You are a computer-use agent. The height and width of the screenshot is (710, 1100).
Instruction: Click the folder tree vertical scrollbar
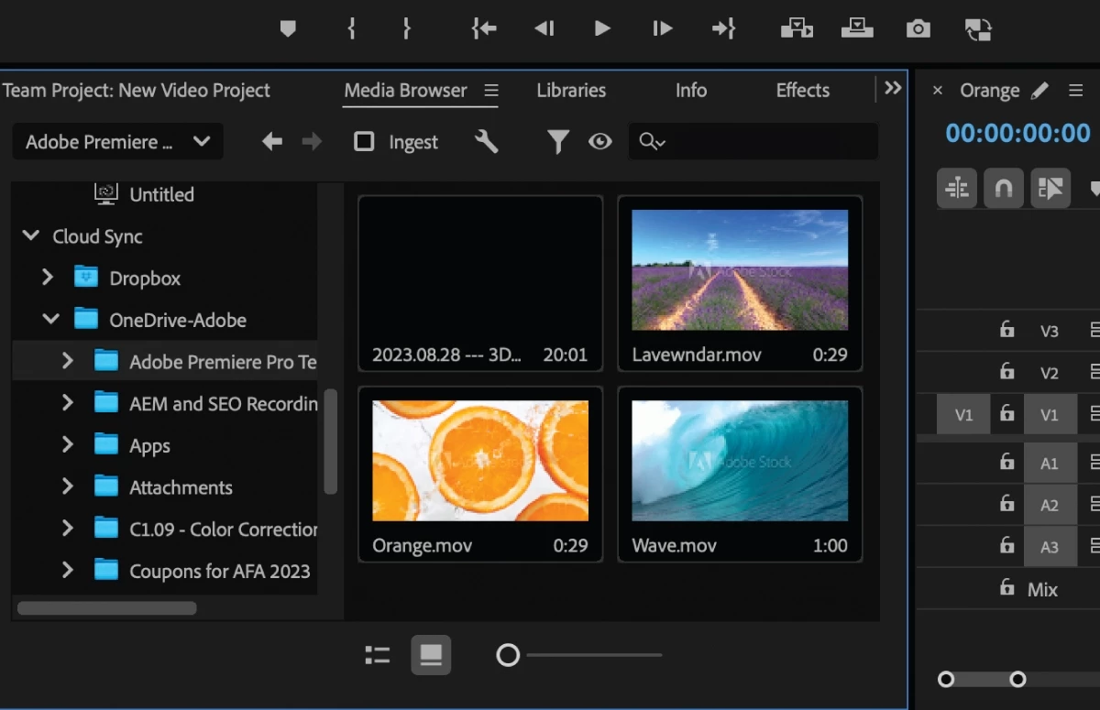point(331,442)
